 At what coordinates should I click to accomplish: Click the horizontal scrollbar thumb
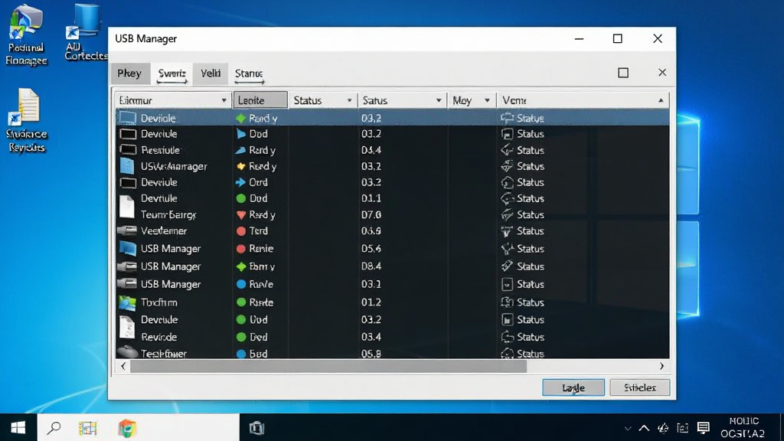328,366
